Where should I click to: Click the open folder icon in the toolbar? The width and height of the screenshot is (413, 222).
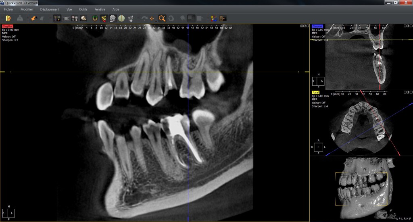tap(8, 18)
